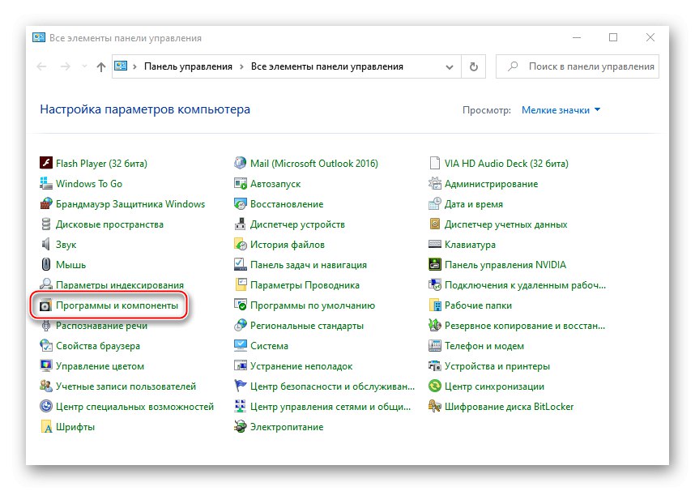Open VIA HD Audio Deck (32 бита)
Image resolution: width=695 pixels, height=491 pixels.
pyautogui.click(x=506, y=164)
